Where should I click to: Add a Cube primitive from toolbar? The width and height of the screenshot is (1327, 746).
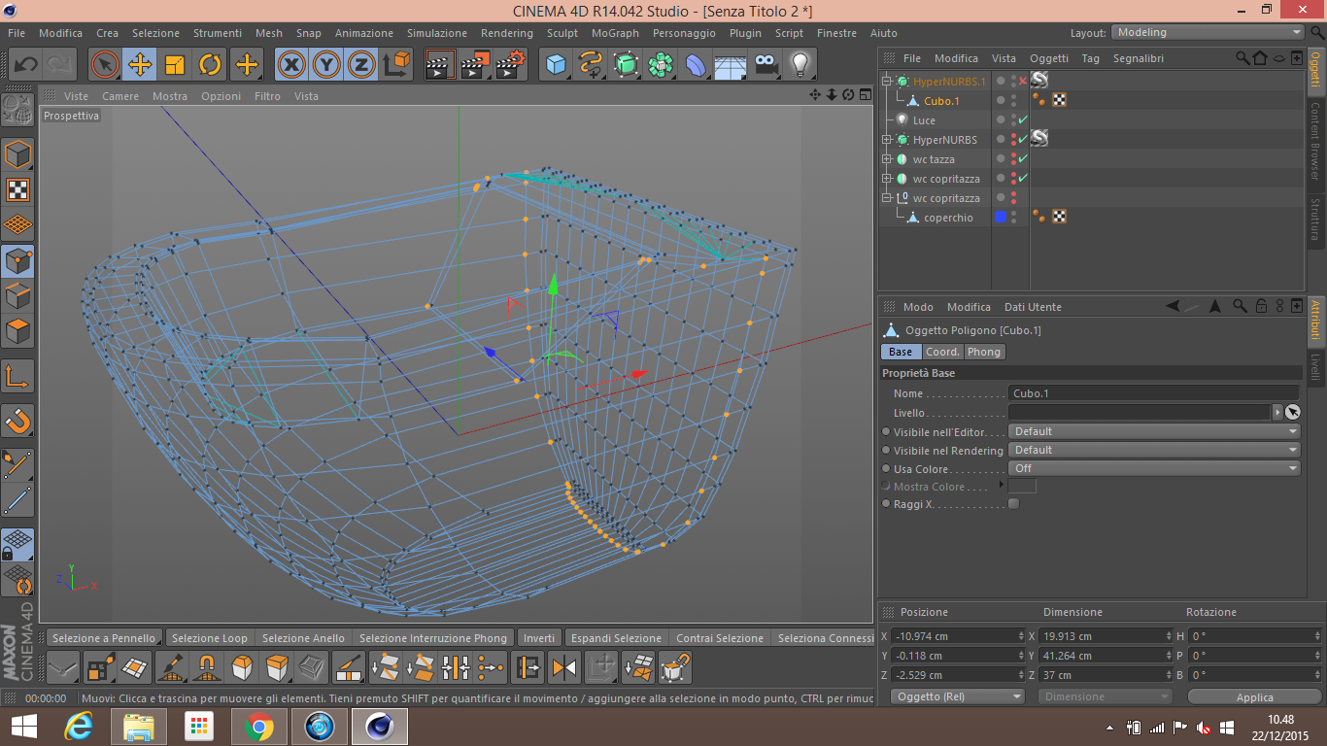tap(556, 65)
